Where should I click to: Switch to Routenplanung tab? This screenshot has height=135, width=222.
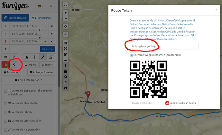point(15,18)
